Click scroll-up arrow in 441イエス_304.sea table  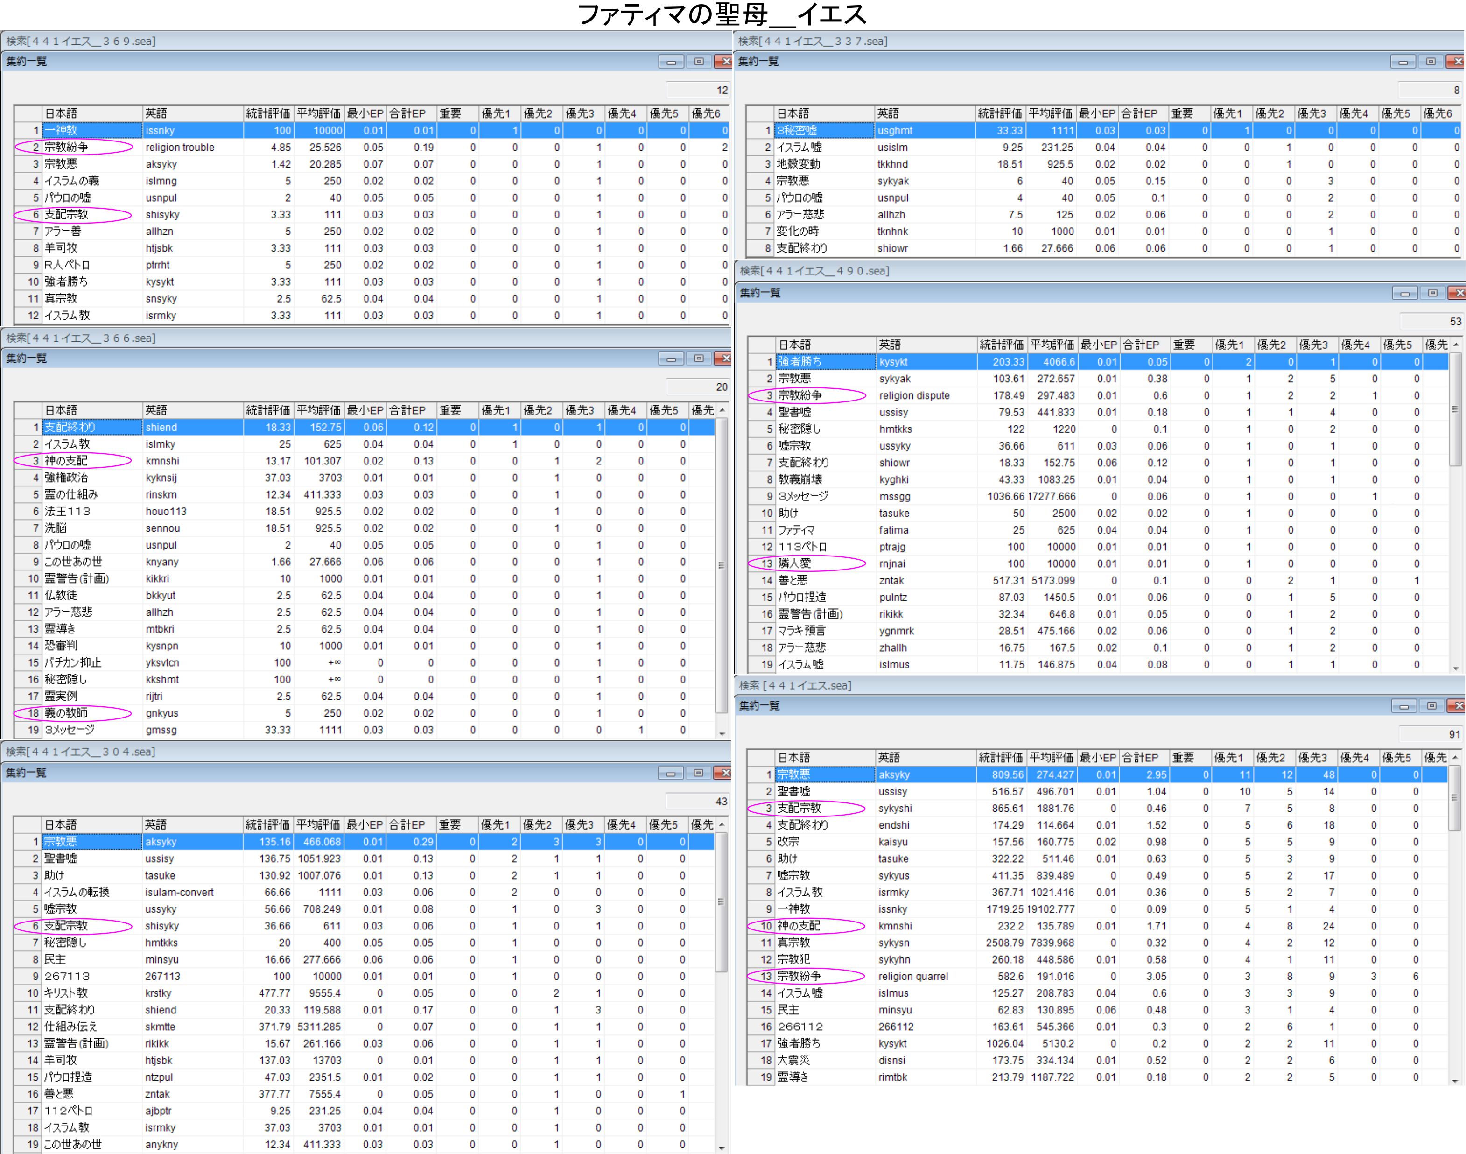[x=722, y=825]
